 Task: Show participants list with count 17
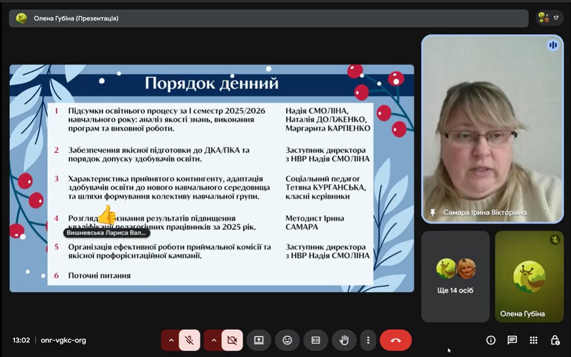tap(549, 18)
